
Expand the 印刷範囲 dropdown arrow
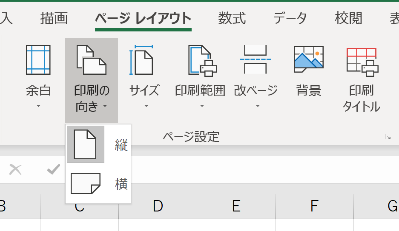(x=202, y=106)
